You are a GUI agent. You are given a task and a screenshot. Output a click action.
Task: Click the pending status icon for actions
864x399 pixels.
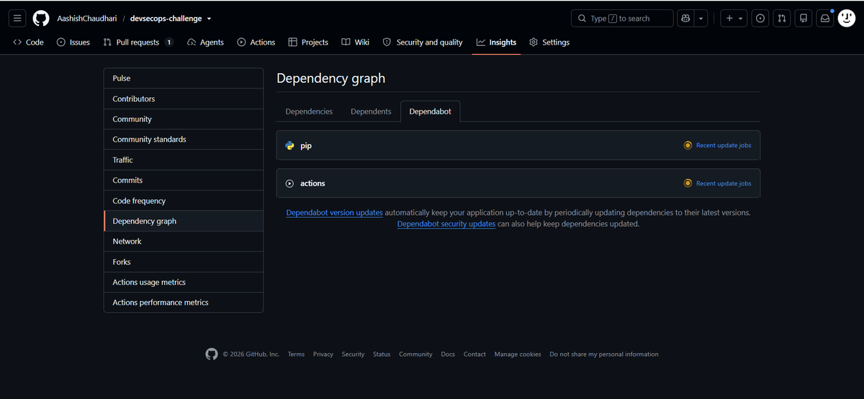click(688, 183)
